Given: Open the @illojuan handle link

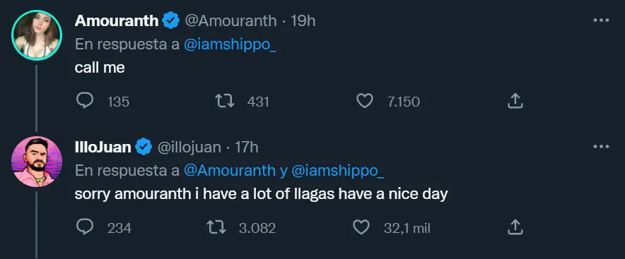Looking at the screenshot, I should coord(189,147).
